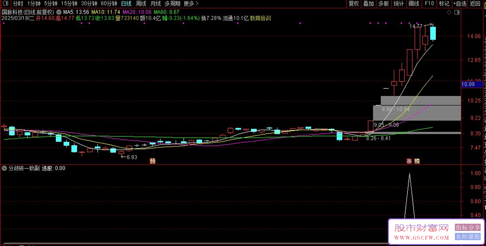This screenshot has width=486, height=246.
Task: Open the 多股 multi-stock view
Action: point(383,4)
